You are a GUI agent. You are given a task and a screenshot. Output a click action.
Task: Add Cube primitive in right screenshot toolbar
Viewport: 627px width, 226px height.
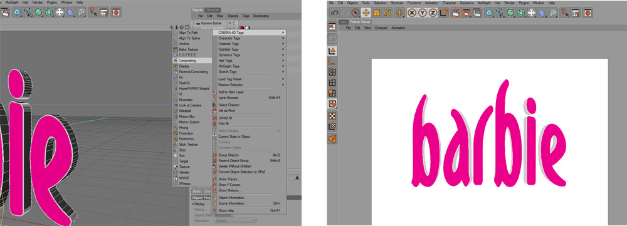coord(489,13)
